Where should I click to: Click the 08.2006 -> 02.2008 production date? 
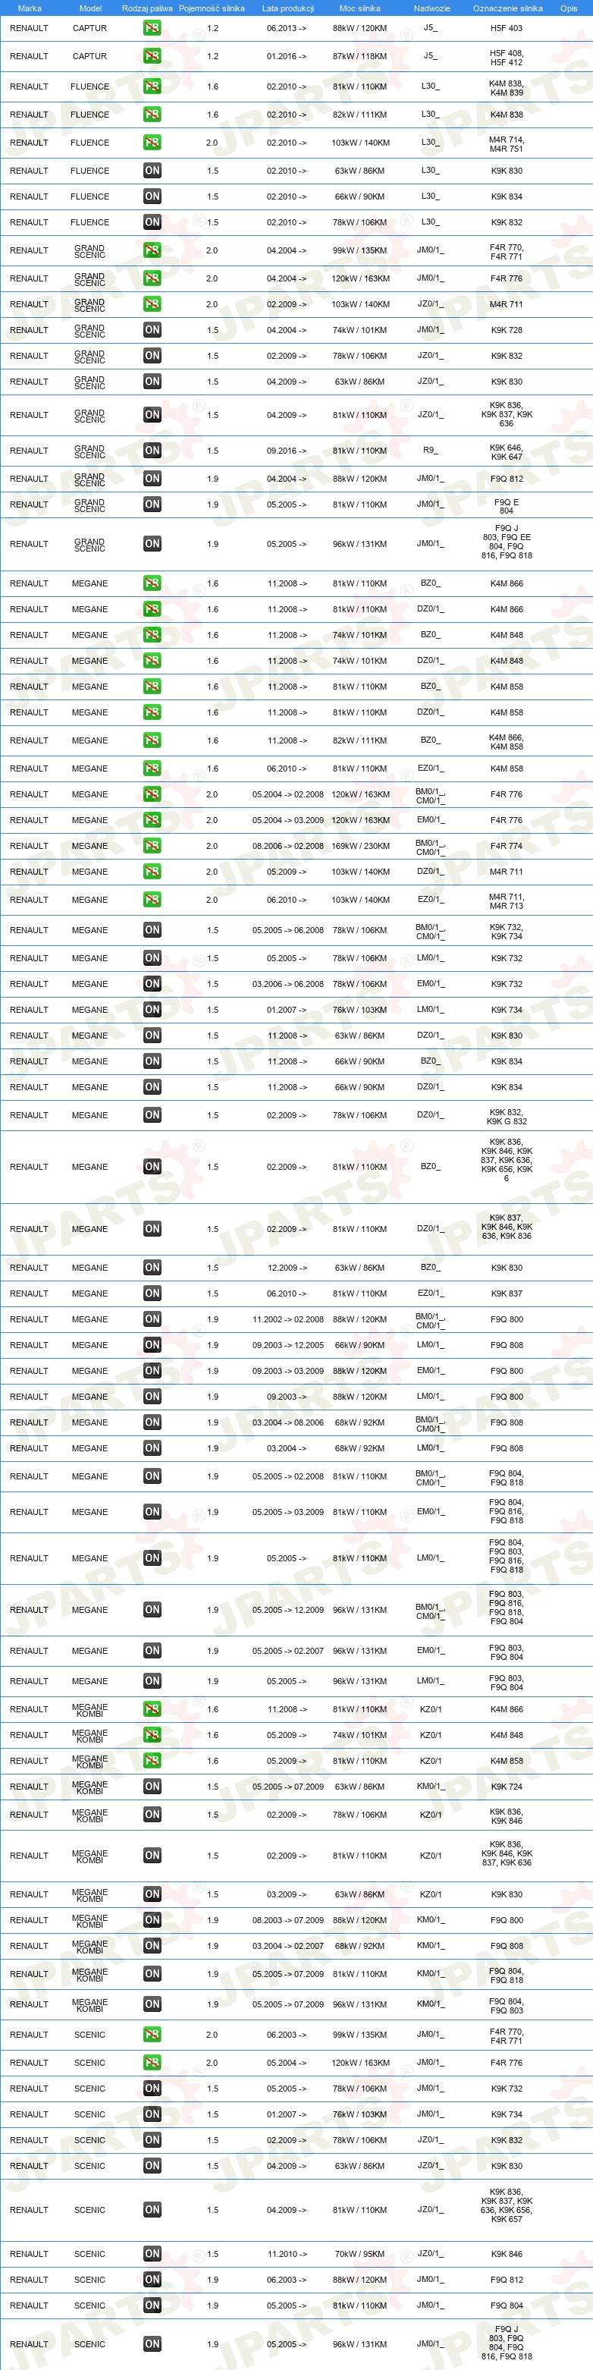(x=287, y=846)
